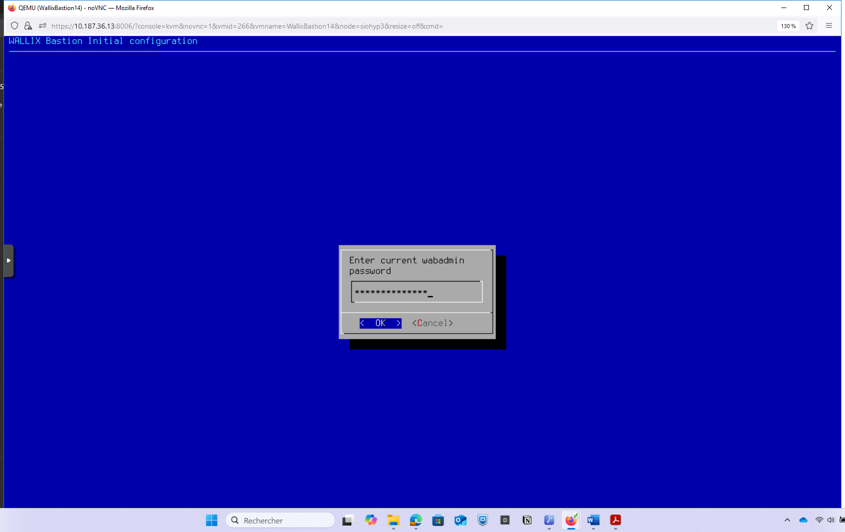Click OK in the wabadmin password dialog
Image resolution: width=845 pixels, height=532 pixels.
[380, 323]
